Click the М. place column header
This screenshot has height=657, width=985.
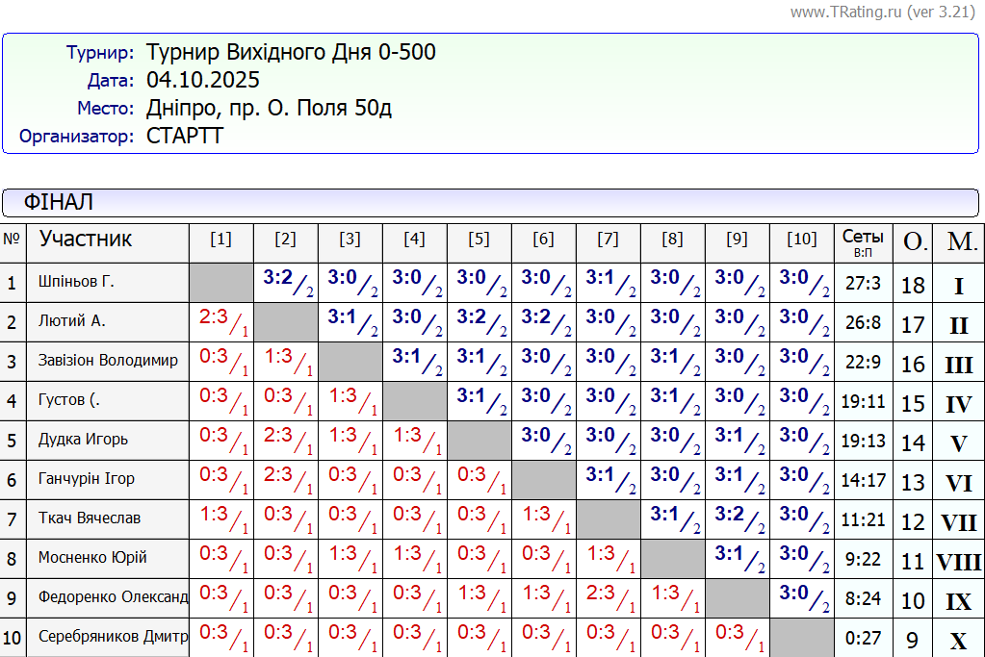[x=961, y=242]
